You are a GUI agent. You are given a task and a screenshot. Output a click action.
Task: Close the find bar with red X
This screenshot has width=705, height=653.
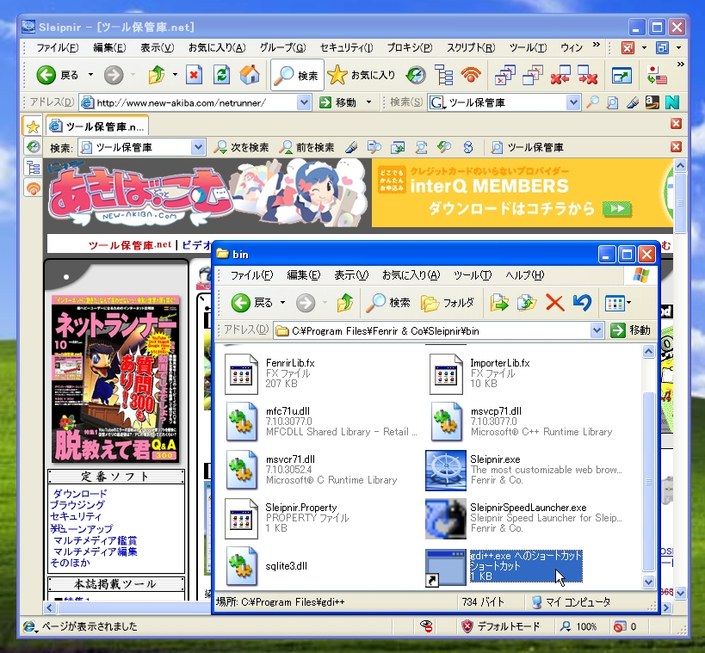(x=676, y=147)
